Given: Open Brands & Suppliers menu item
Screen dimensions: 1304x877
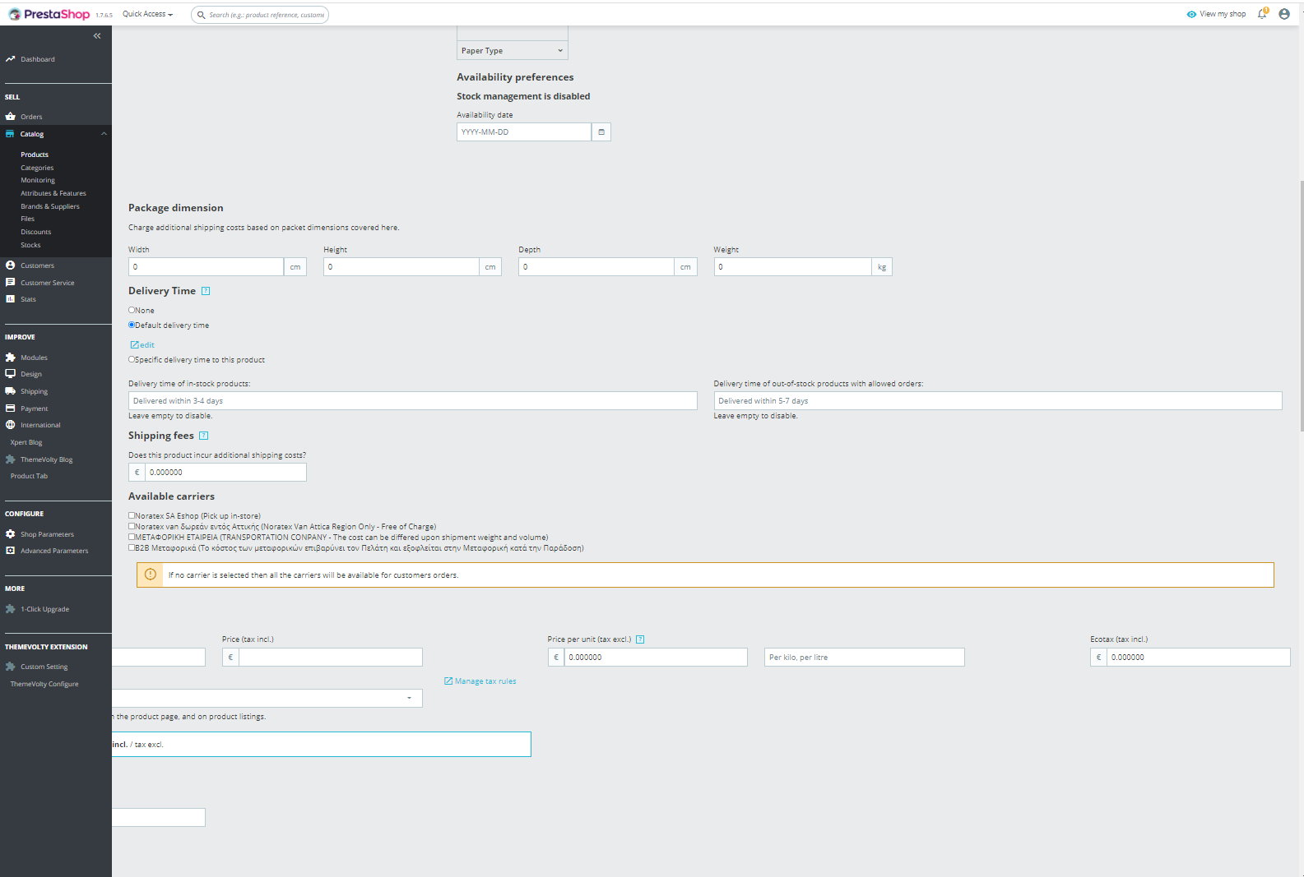Looking at the screenshot, I should [x=50, y=206].
